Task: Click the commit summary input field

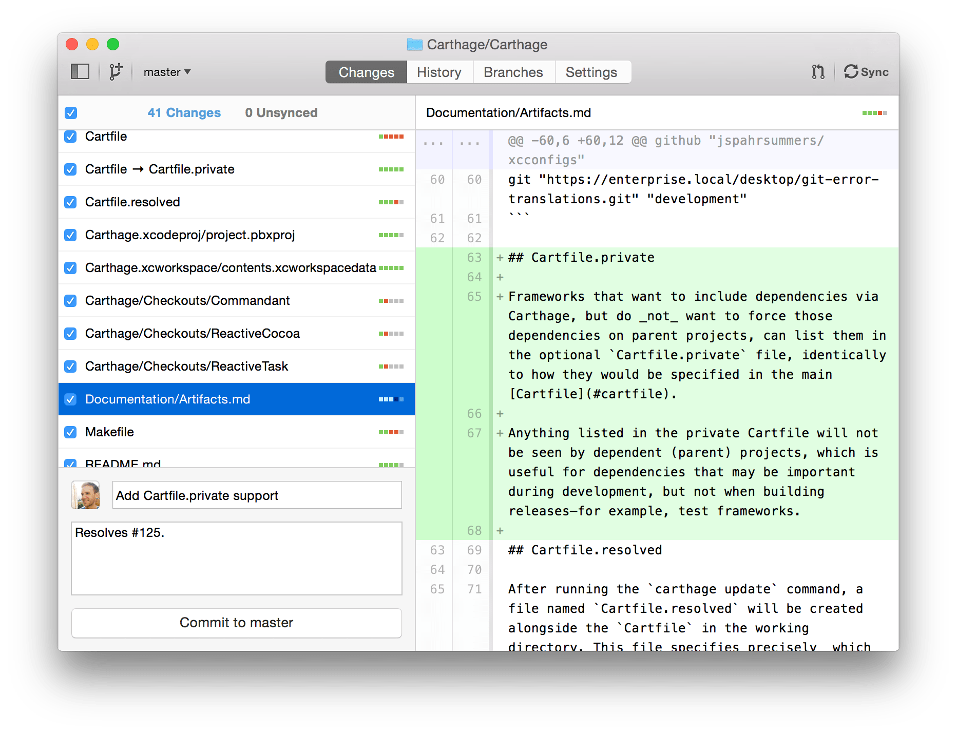Action: click(x=257, y=495)
